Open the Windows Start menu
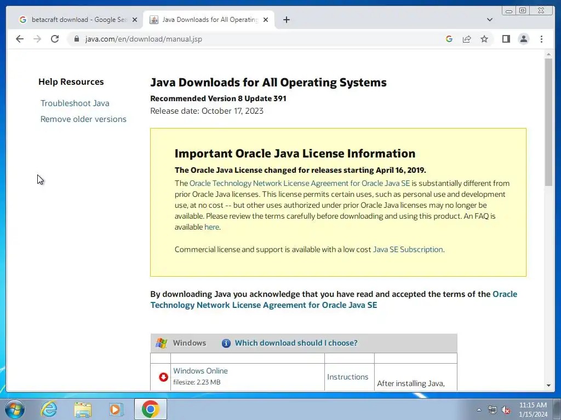The width and height of the screenshot is (561, 420). coord(15,409)
